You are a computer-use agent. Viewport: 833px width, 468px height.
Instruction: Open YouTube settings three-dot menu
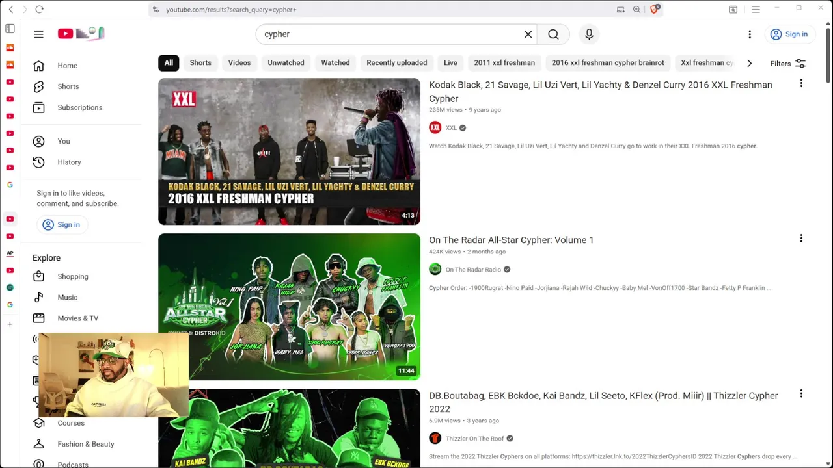[x=750, y=34]
